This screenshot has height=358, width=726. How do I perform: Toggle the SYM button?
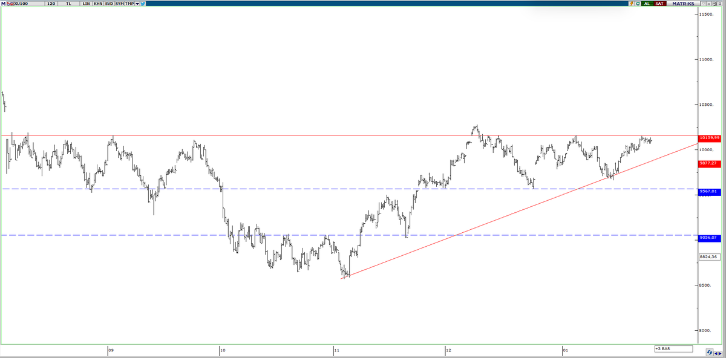119,4
